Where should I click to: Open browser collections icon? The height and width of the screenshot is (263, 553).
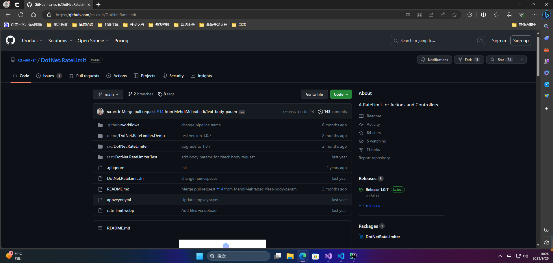[x=509, y=15]
